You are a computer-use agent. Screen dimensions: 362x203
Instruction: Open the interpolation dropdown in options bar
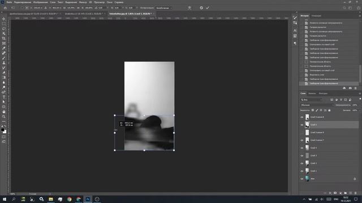(x=164, y=8)
